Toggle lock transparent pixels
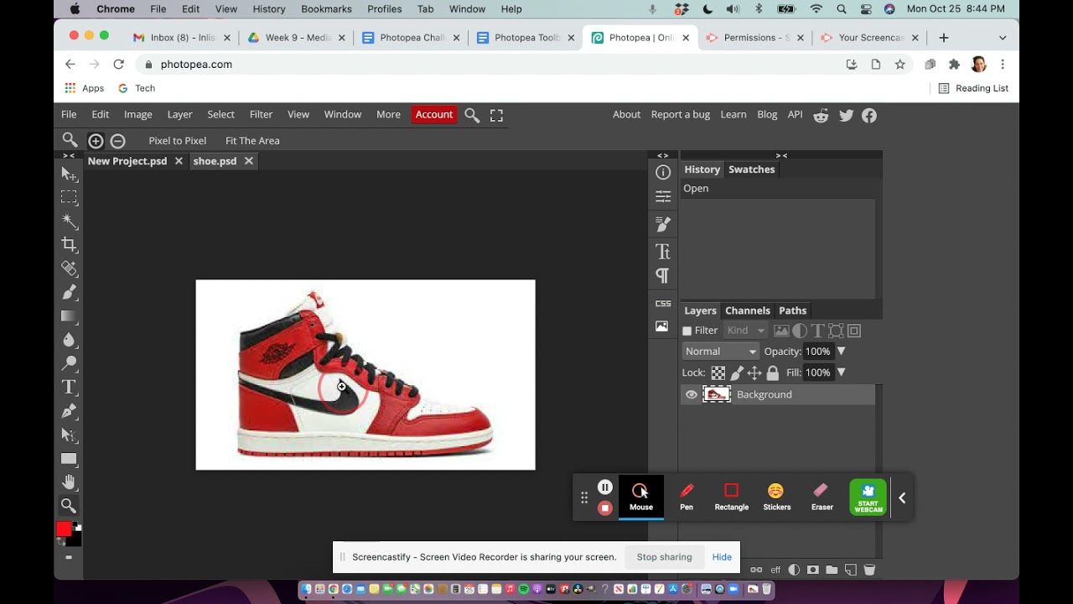This screenshot has height=604, width=1073. 718,373
